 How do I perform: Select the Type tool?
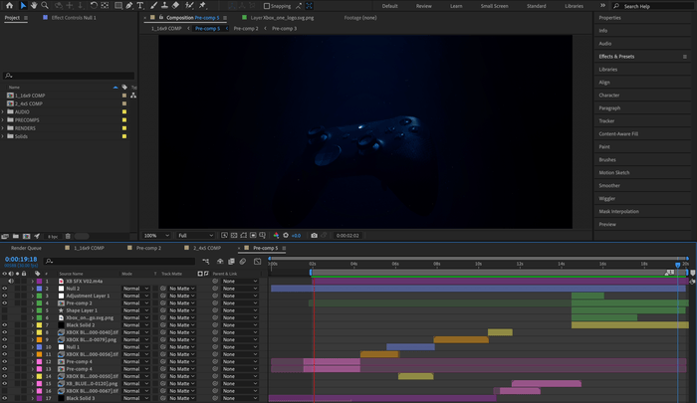point(140,5)
